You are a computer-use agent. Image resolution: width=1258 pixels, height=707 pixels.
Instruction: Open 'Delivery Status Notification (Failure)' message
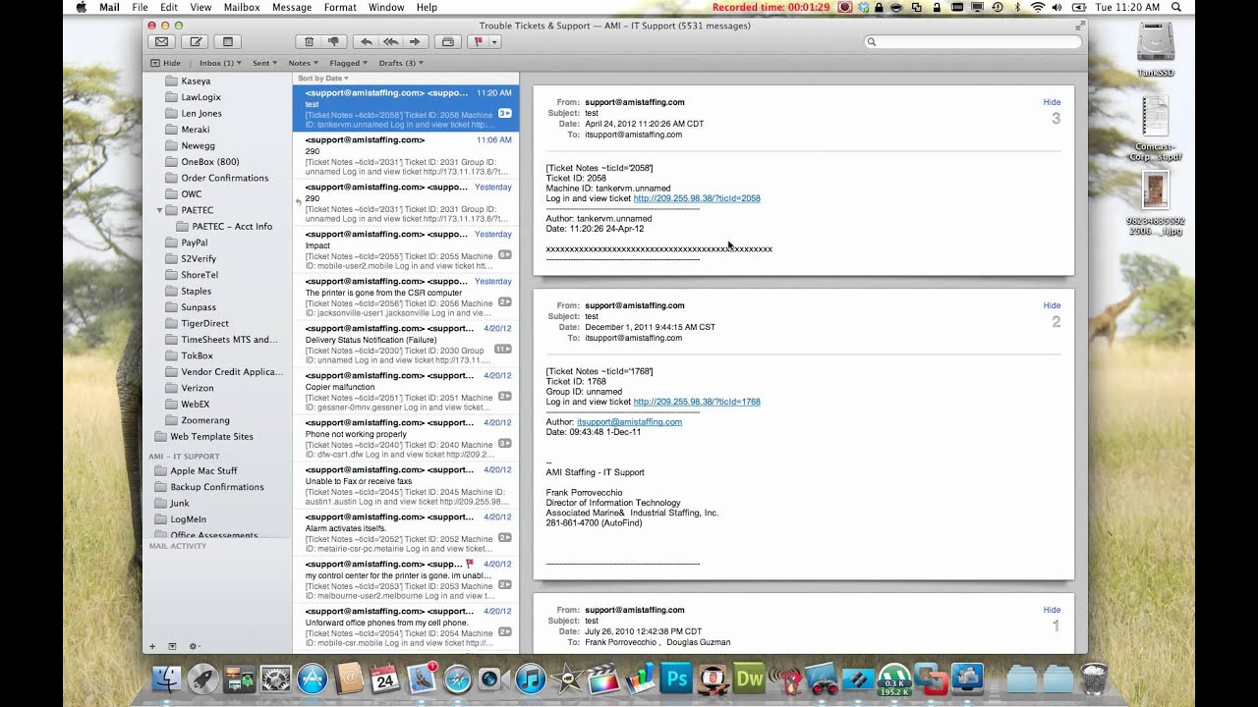click(405, 345)
